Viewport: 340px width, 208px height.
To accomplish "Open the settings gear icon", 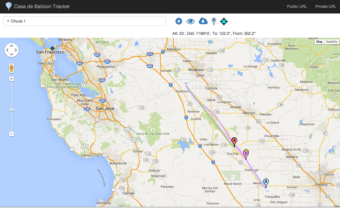I will (179, 21).
